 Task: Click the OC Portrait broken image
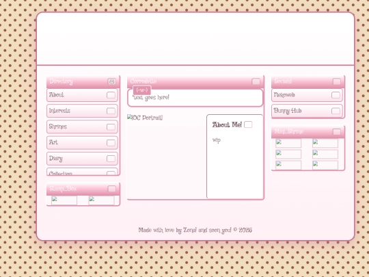145,118
